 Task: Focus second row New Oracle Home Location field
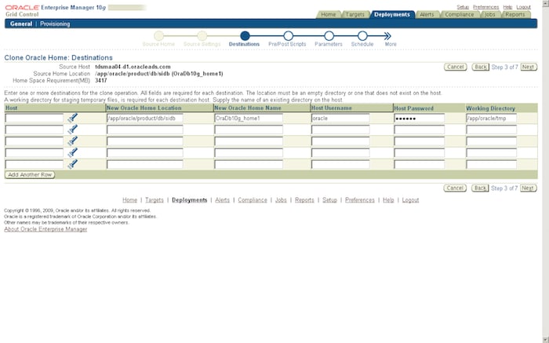[144, 130]
